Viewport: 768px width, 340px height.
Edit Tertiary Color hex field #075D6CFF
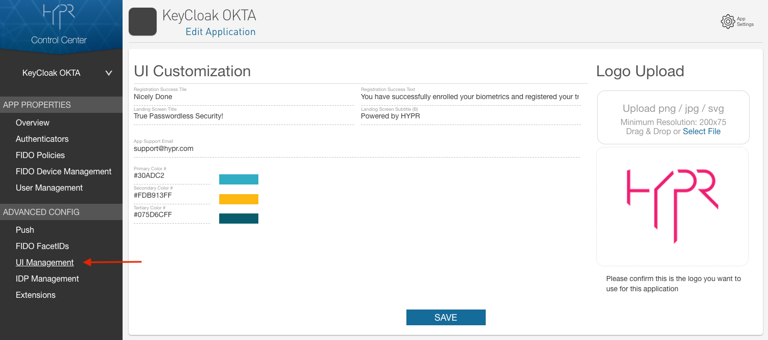coord(172,214)
